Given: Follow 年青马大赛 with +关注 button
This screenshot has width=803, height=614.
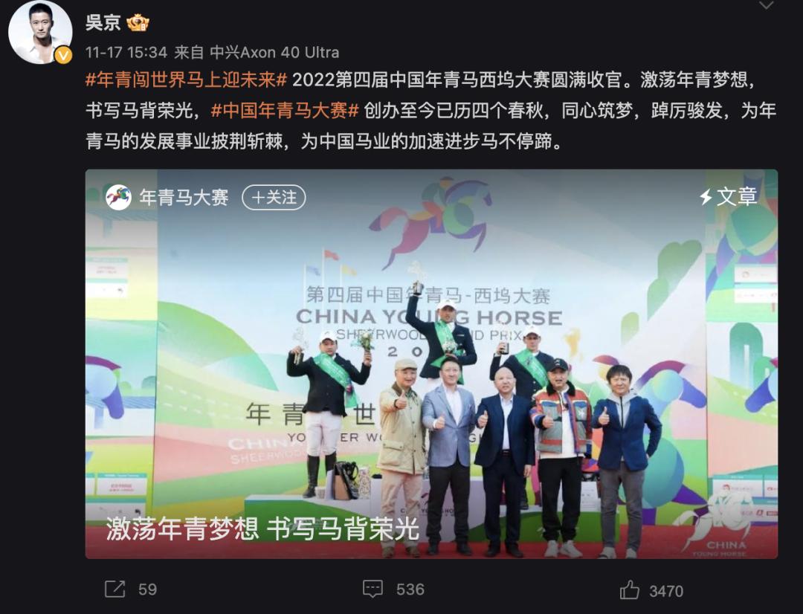Looking at the screenshot, I should (x=274, y=197).
